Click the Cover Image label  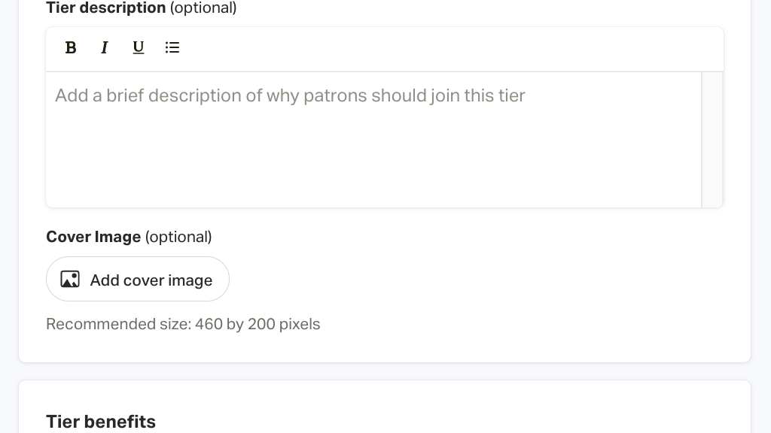point(93,237)
